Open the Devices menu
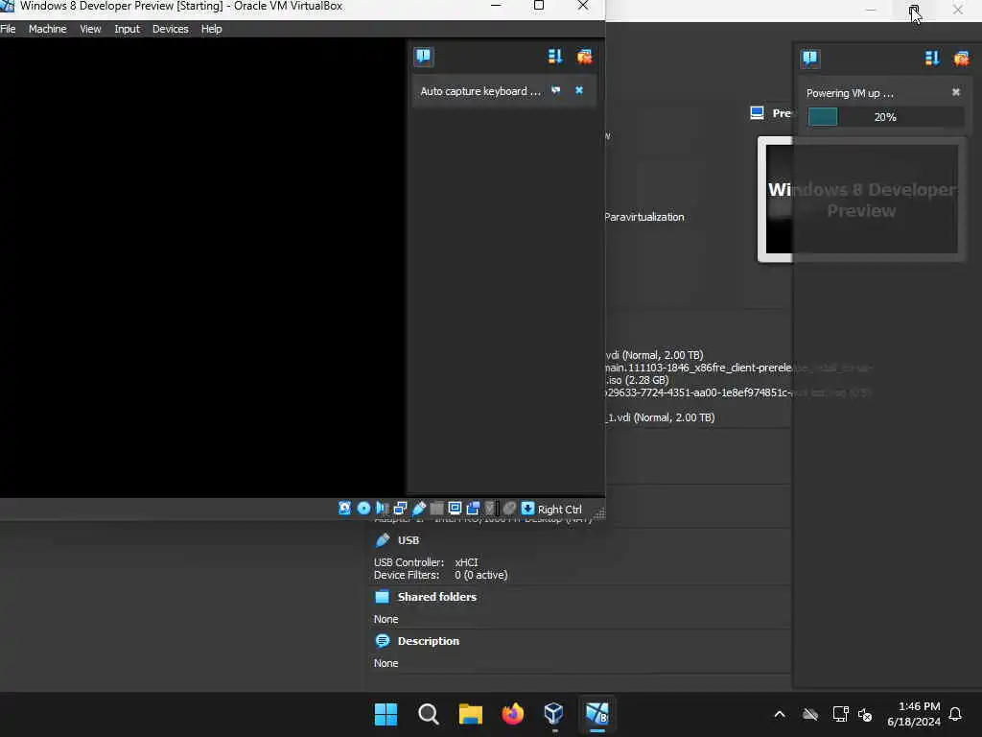The width and height of the screenshot is (982, 737). click(171, 29)
